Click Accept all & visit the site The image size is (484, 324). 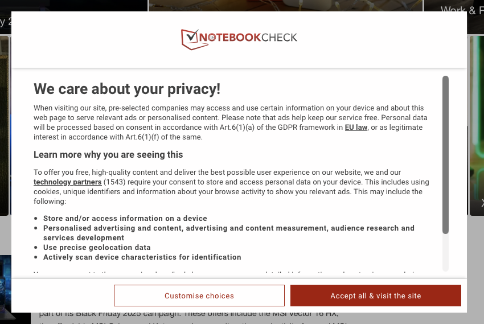(375, 296)
